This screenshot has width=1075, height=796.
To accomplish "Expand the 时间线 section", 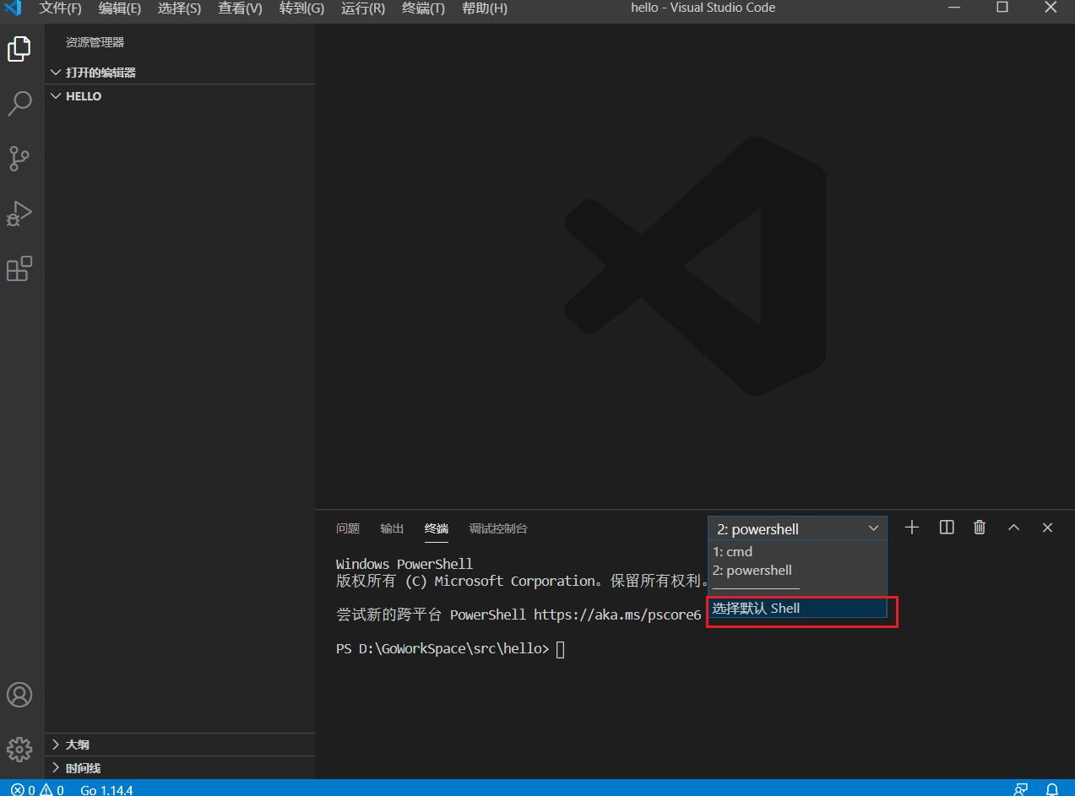I will 180,768.
